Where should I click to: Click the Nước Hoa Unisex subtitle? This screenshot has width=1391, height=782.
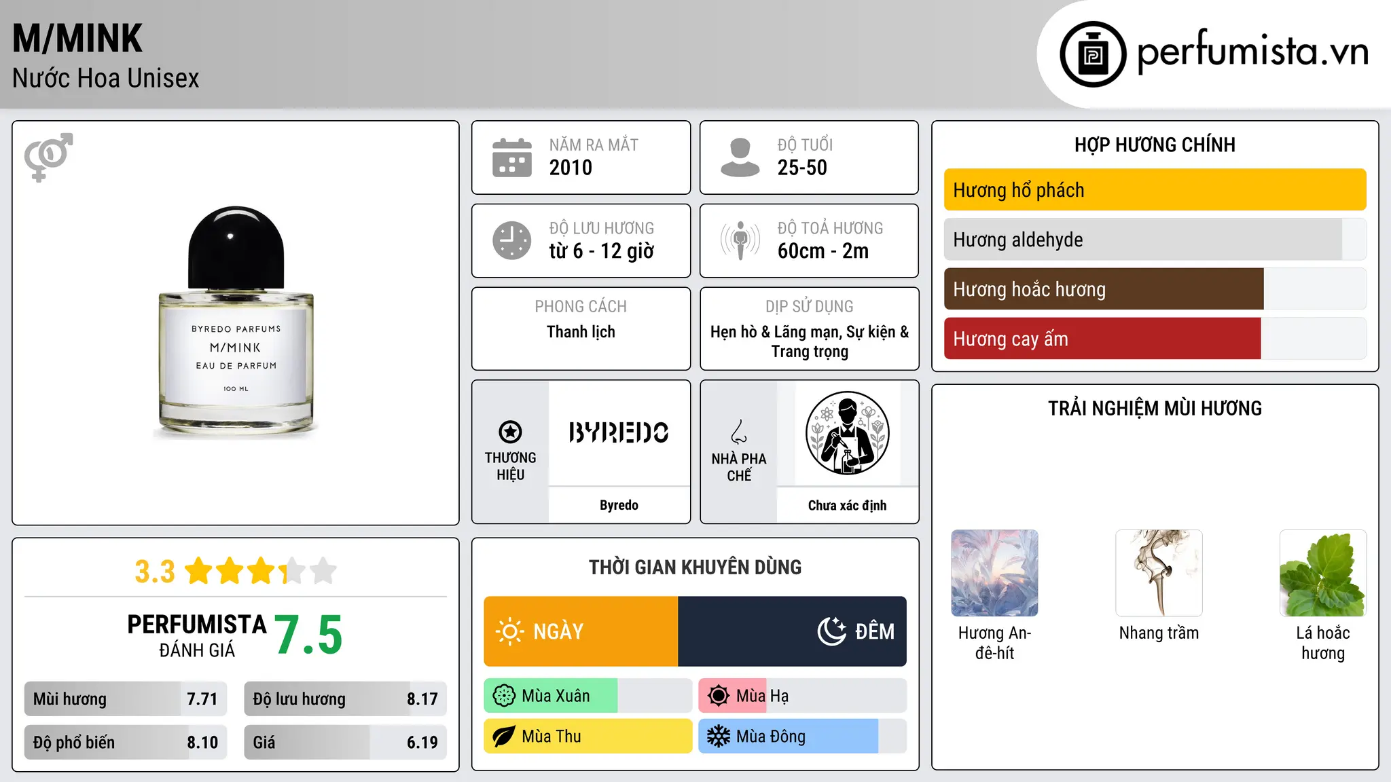pyautogui.click(x=106, y=78)
